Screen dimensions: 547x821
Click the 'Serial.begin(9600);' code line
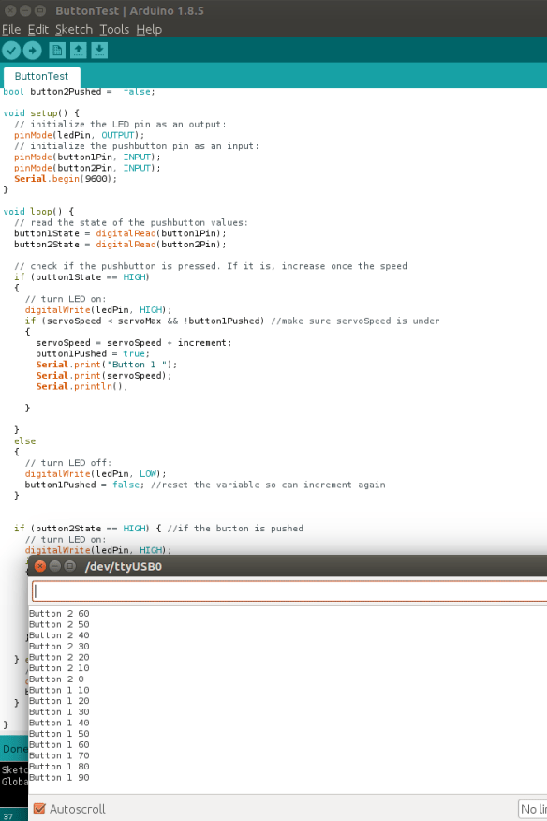click(x=66, y=179)
